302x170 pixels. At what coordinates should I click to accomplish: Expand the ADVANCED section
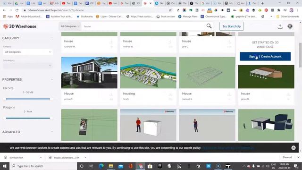(51, 132)
